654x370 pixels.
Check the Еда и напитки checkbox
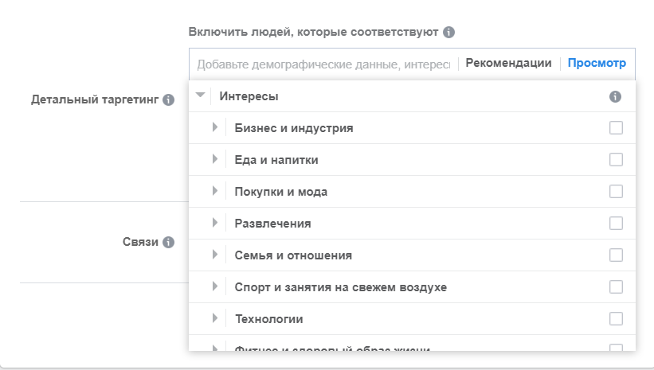(x=616, y=160)
